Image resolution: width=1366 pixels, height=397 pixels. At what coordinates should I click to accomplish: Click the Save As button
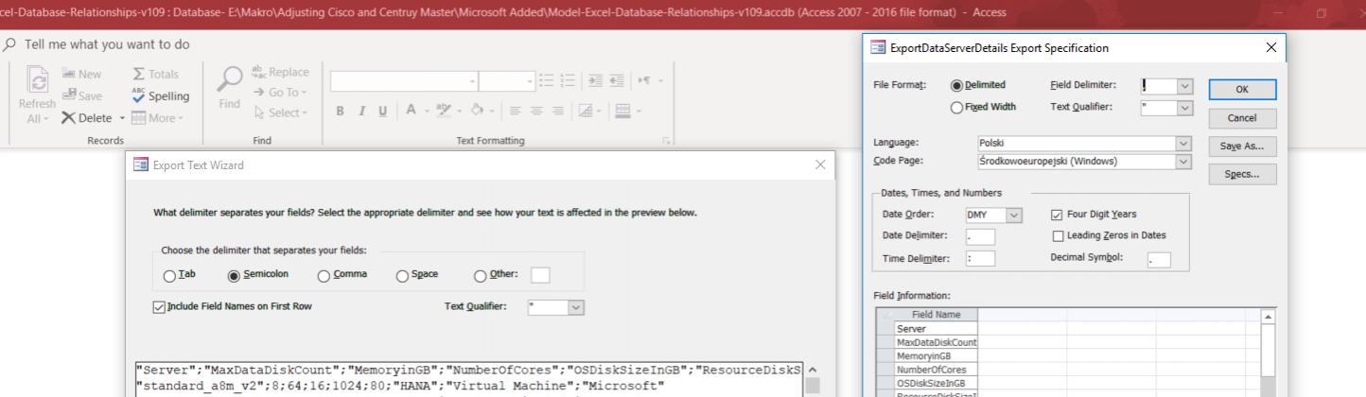click(x=1242, y=147)
